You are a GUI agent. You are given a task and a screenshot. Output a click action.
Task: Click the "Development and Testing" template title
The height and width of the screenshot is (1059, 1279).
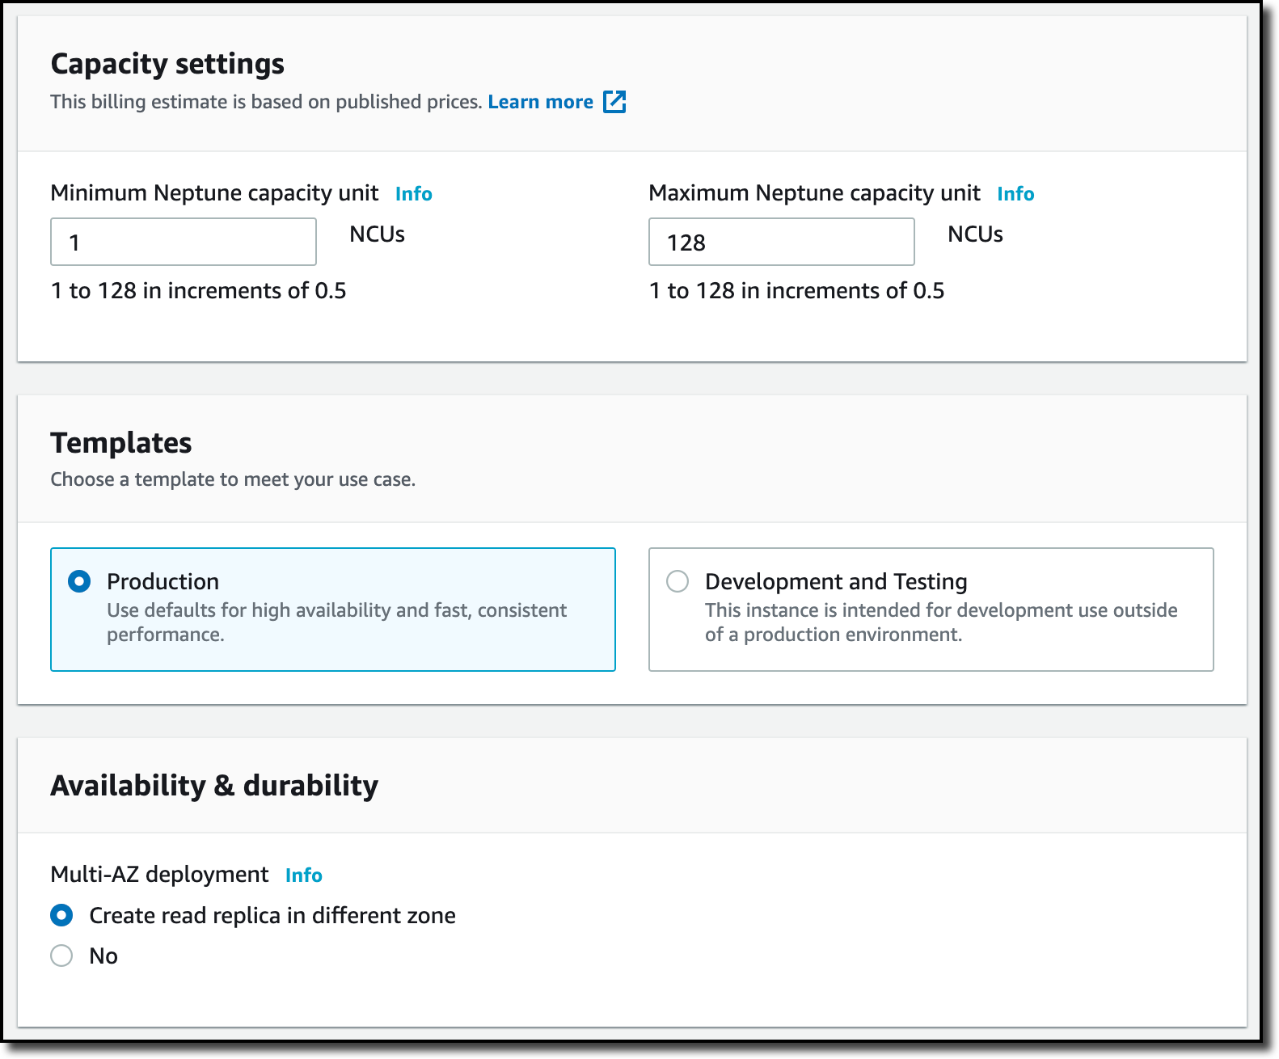point(836,581)
